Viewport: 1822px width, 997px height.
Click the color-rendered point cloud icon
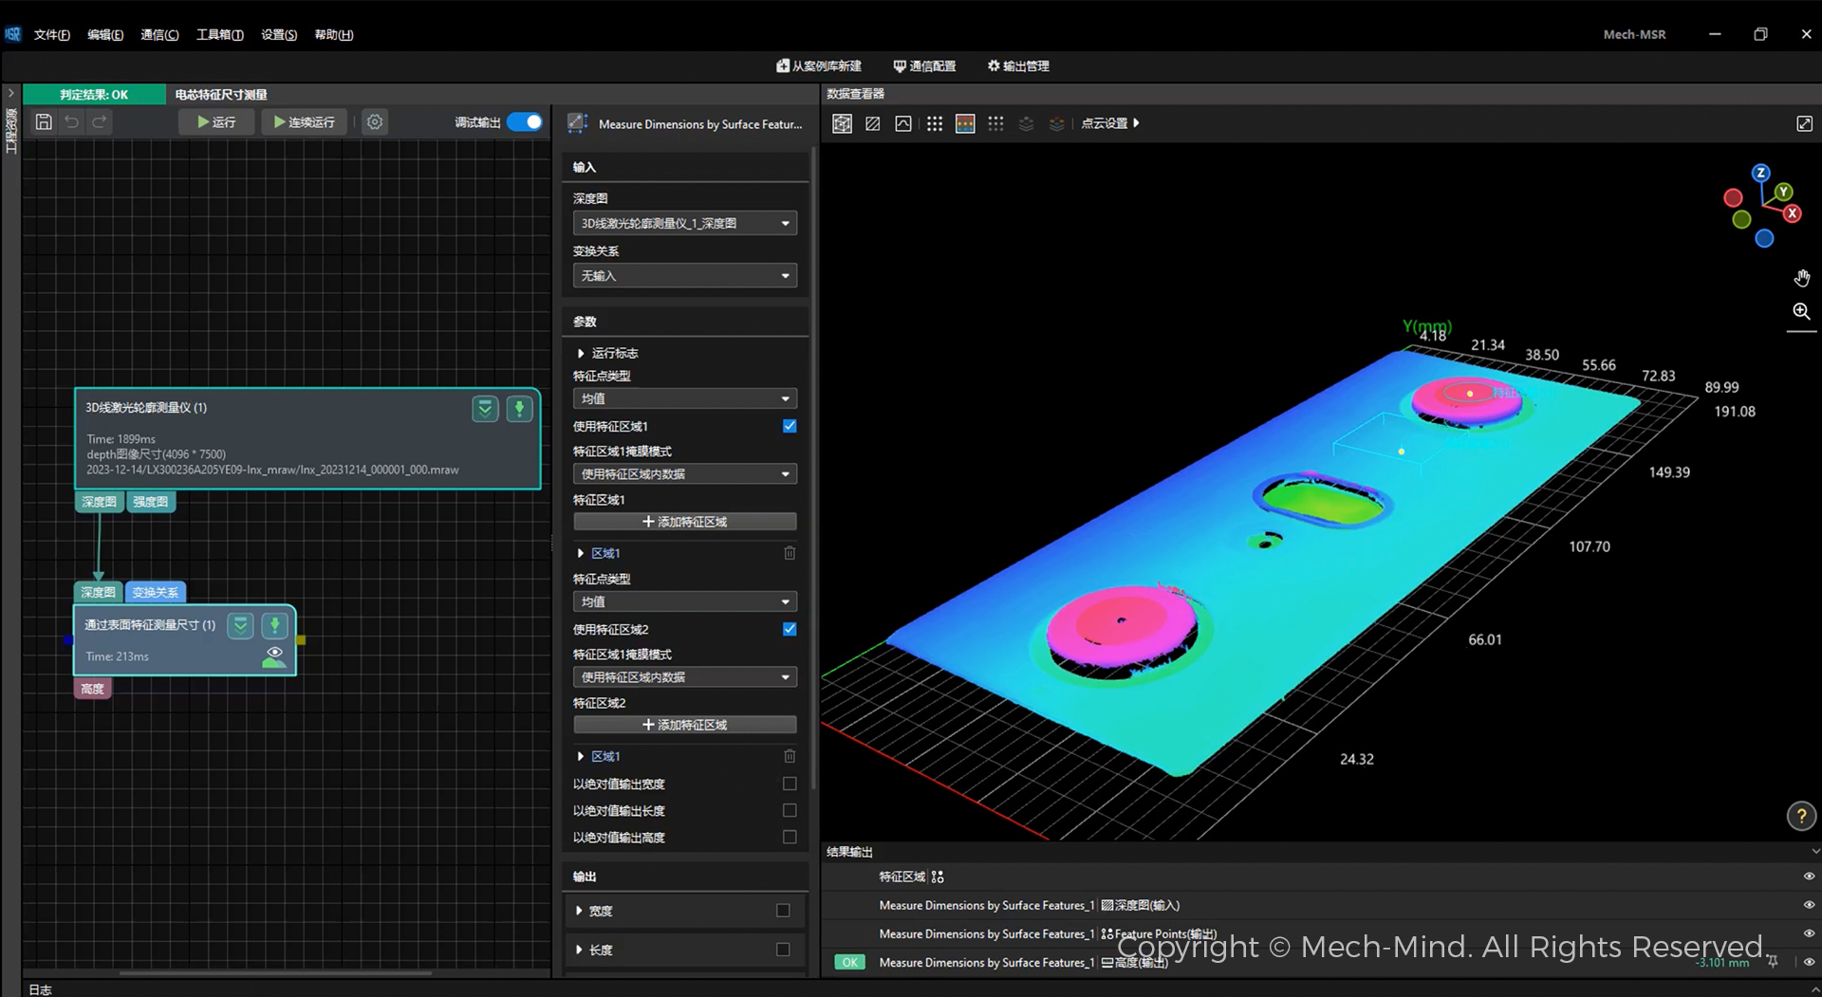[965, 124]
